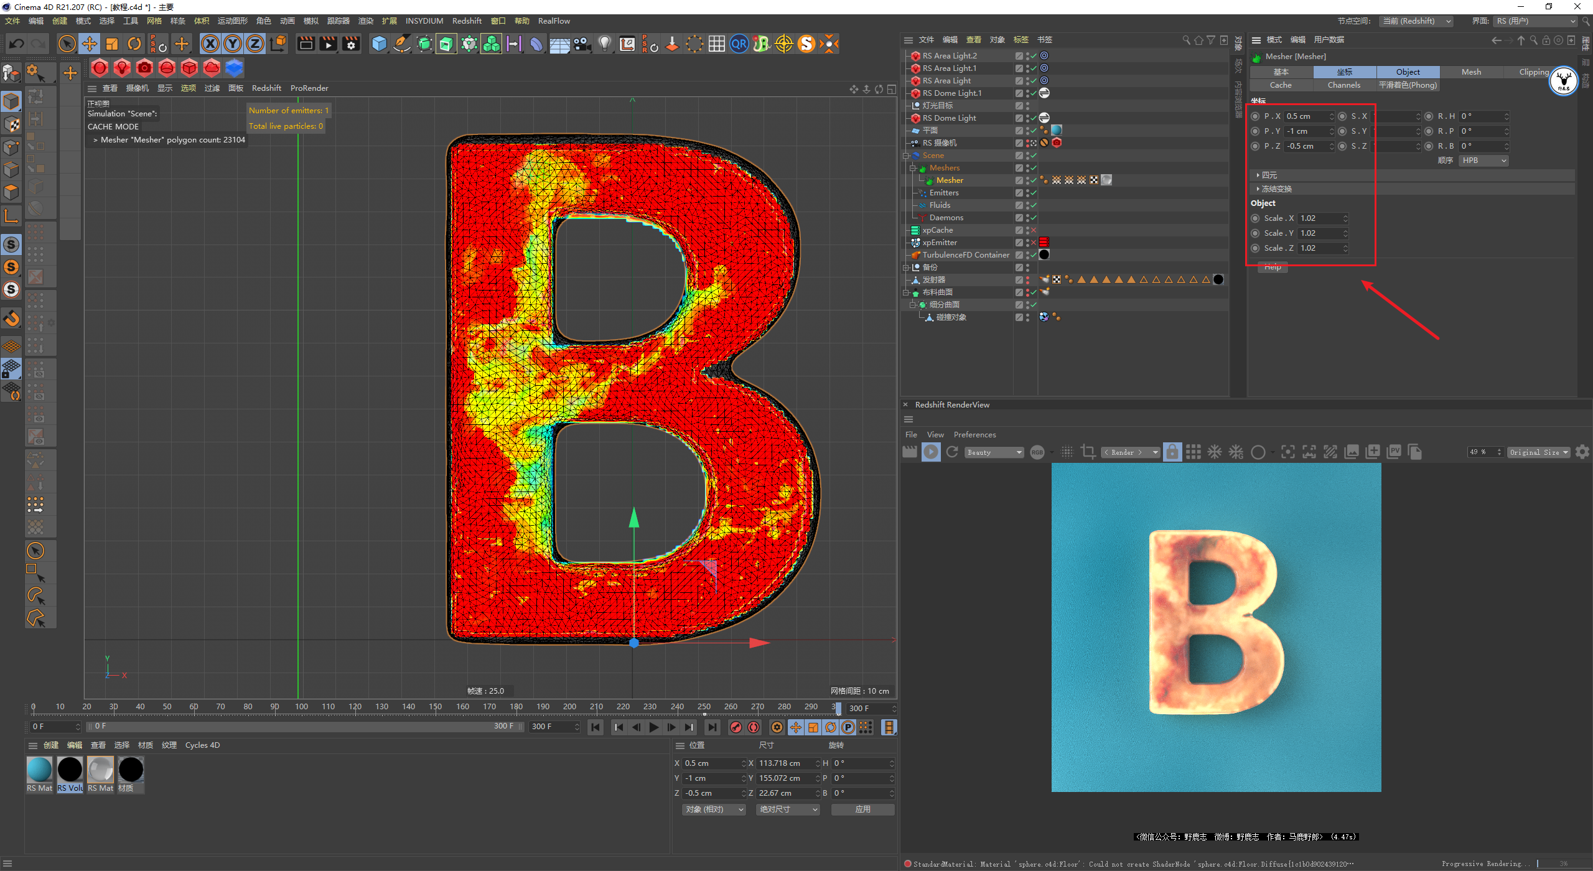
Task: Switch to the Mesh tab
Action: click(1471, 72)
